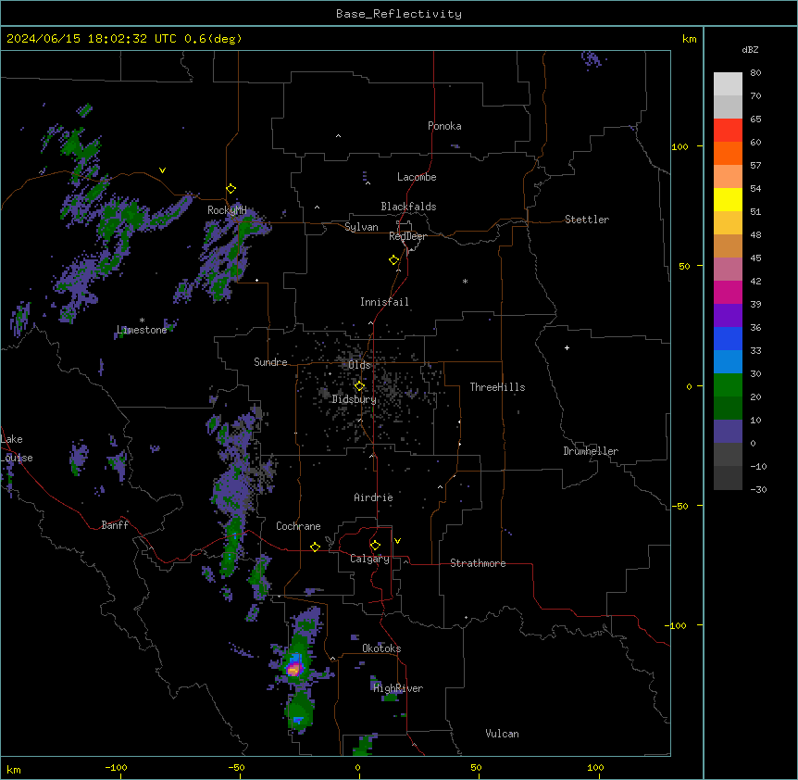Click the 80 value on dBZ scale
This screenshot has height=780, width=798.
click(x=755, y=73)
